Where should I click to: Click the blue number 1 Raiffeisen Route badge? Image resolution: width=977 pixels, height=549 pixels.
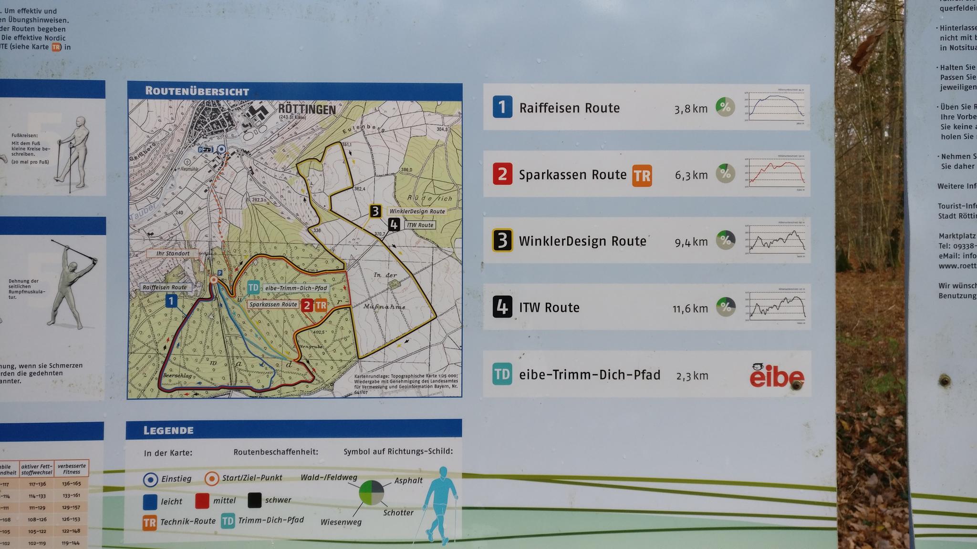(x=502, y=107)
